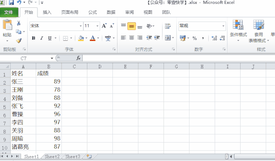The width and height of the screenshot is (275, 161).
Task: Toggle Bold formatting
Action: coord(34,38)
